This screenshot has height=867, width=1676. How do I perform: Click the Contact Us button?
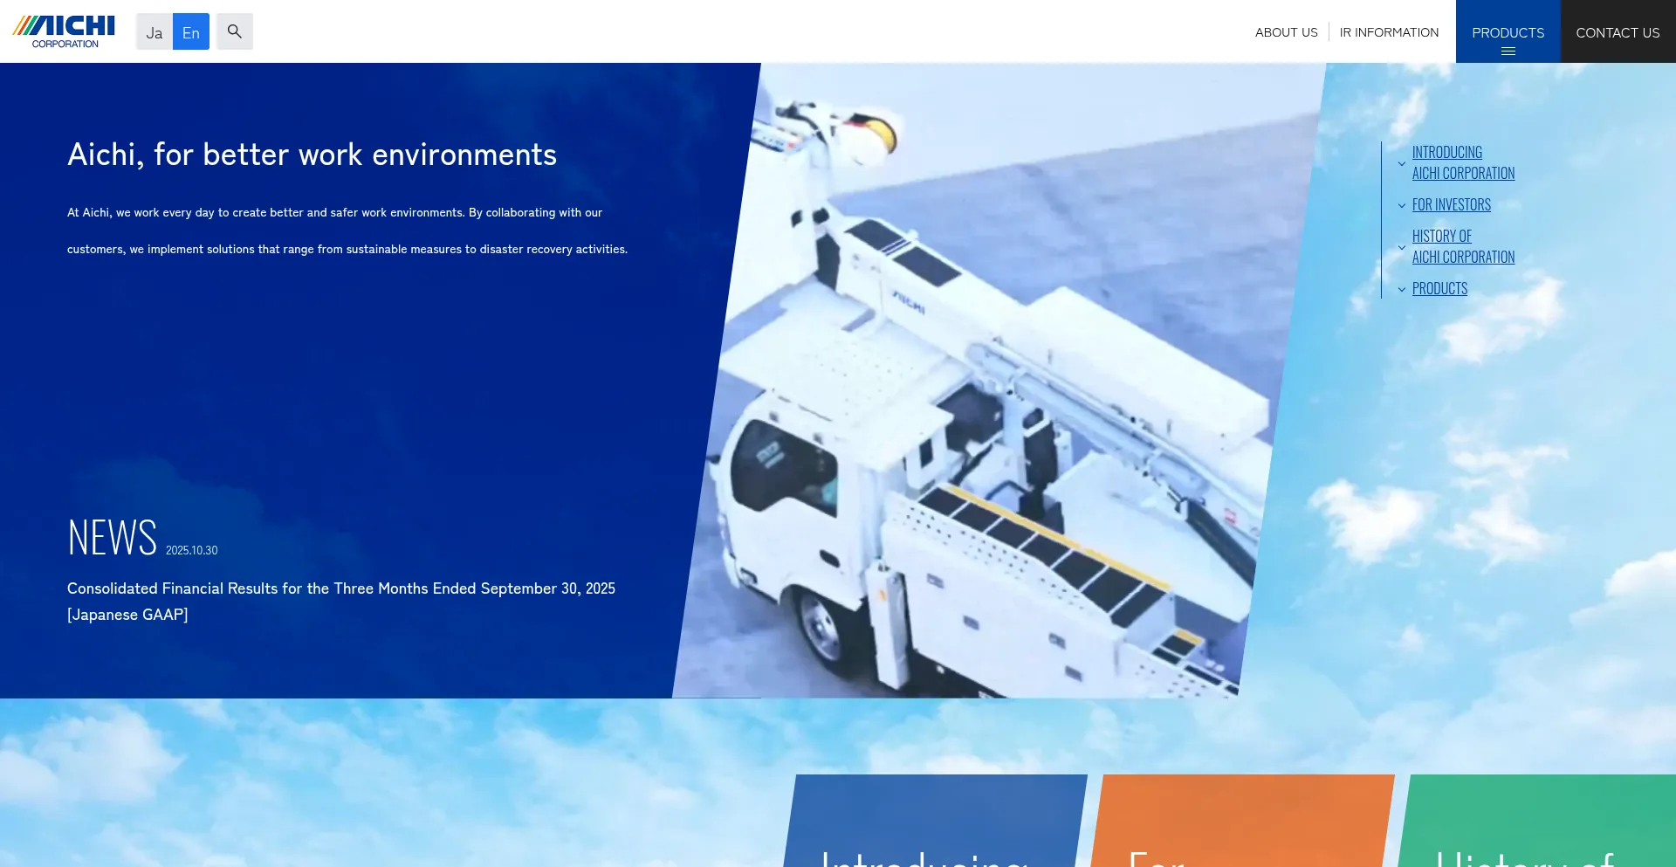1618,32
